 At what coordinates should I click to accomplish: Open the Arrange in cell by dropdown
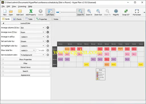33,37
